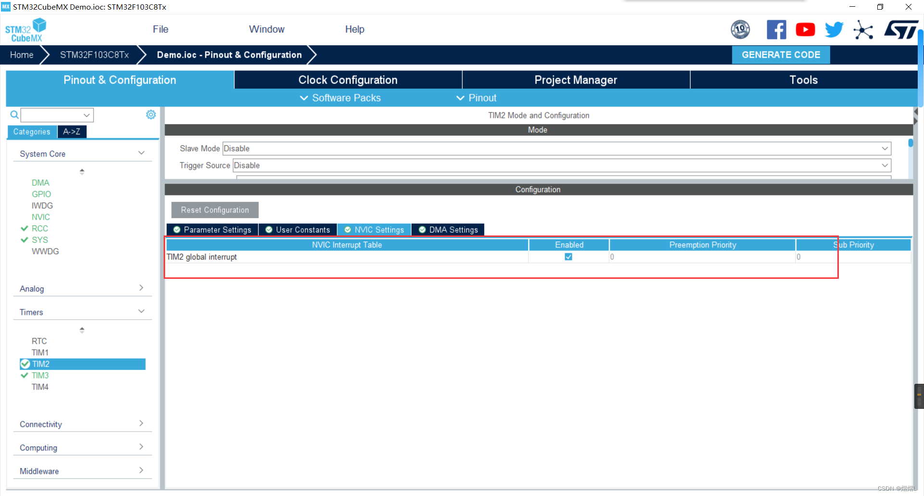Open the Twitter bird icon

click(x=834, y=30)
